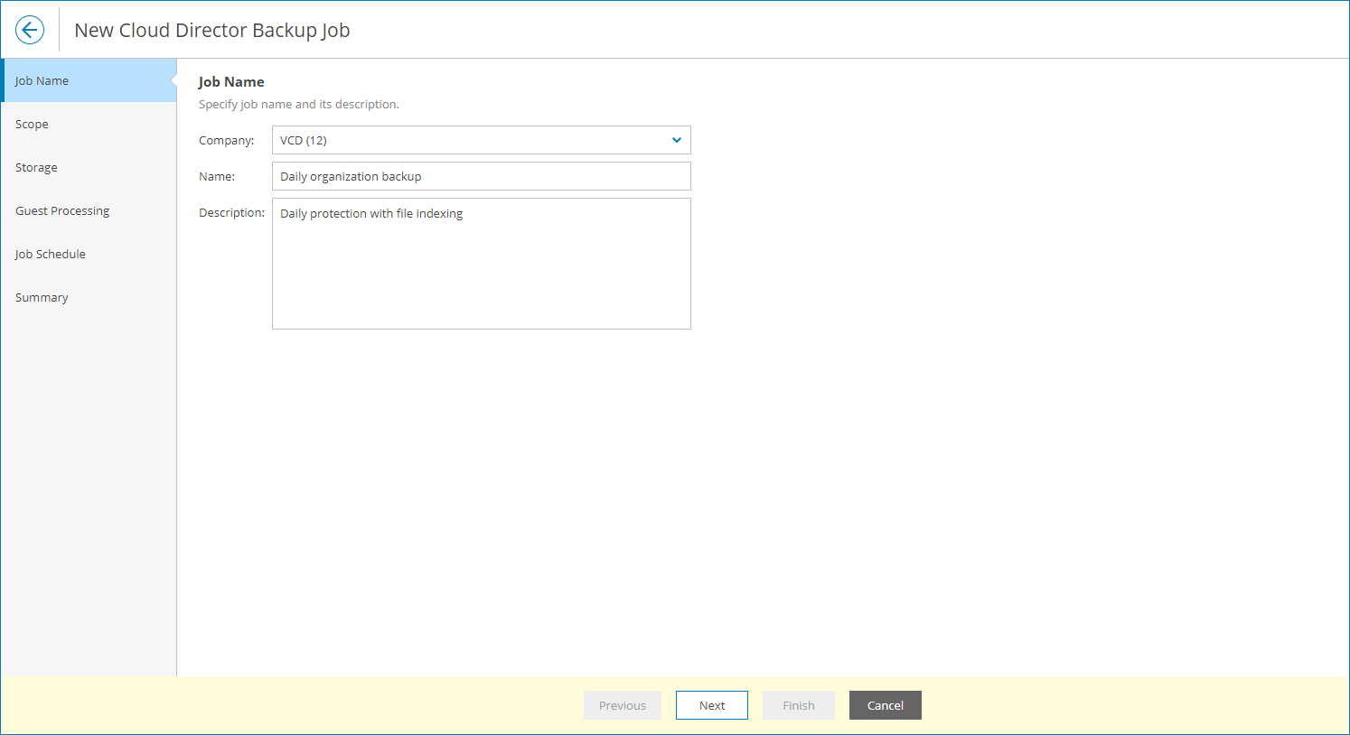Click the 'Company:' label
This screenshot has height=735, width=1350.
pos(227,140)
